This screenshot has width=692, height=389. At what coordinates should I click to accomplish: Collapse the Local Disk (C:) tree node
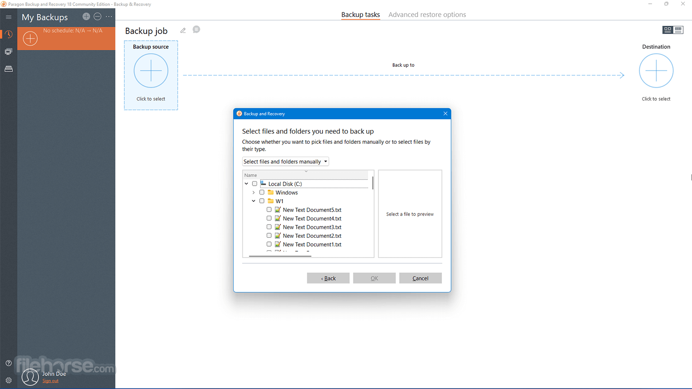tap(246, 183)
